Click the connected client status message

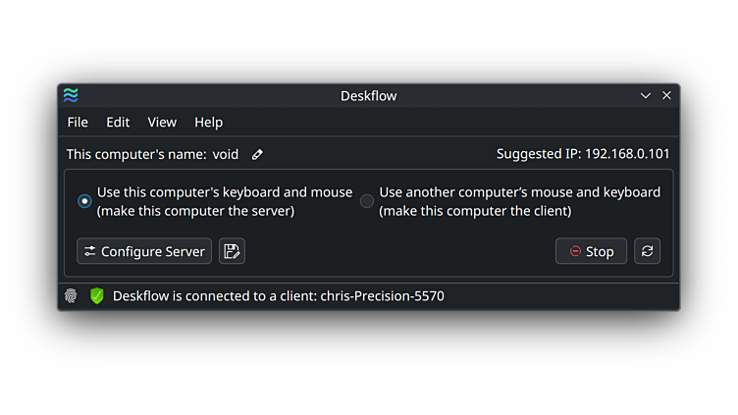tap(279, 295)
